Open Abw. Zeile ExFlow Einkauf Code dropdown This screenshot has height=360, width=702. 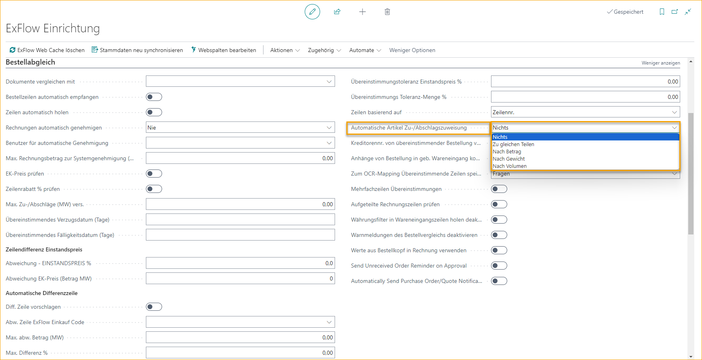tap(240, 322)
